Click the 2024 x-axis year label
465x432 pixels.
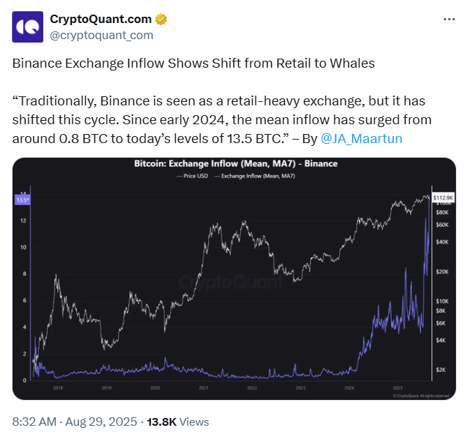point(349,388)
